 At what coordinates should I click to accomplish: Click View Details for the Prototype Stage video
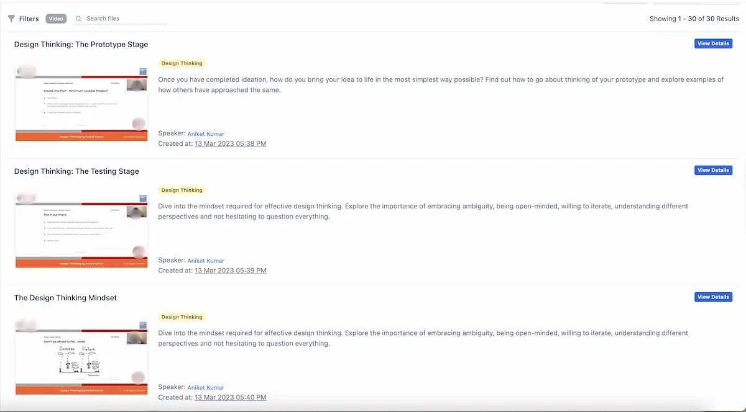tap(713, 43)
